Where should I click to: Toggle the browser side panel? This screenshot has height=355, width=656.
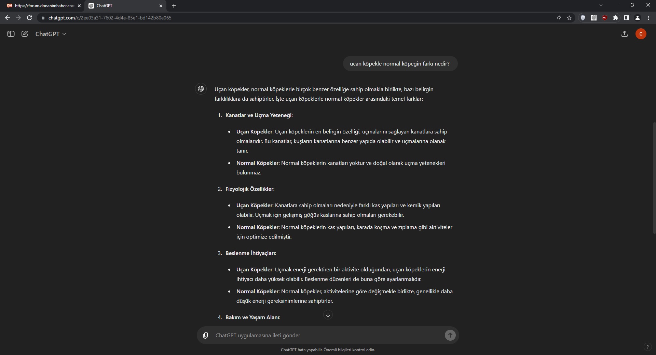pyautogui.click(x=627, y=18)
